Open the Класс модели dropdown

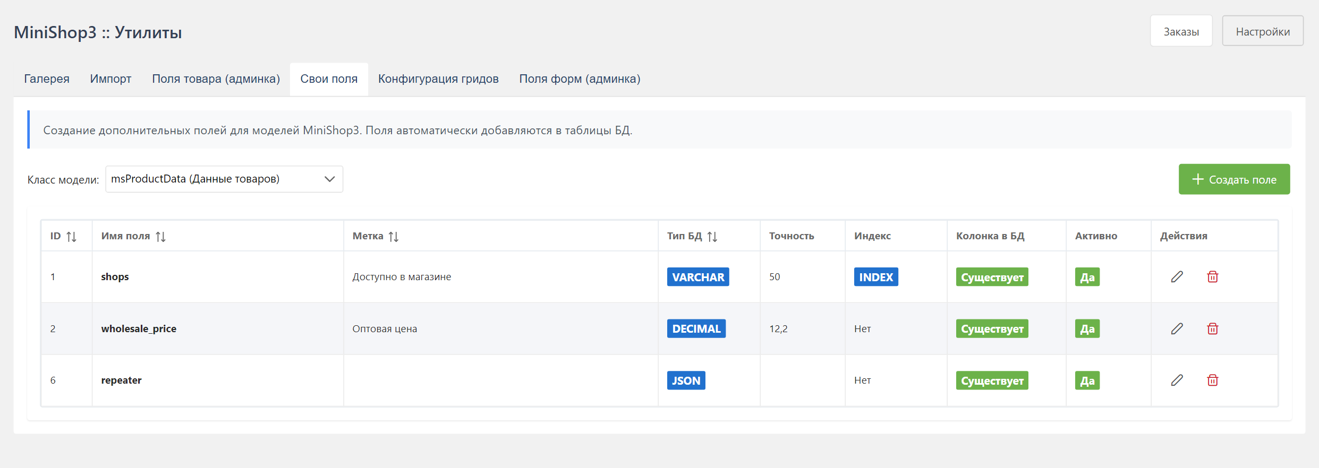pyautogui.click(x=224, y=179)
